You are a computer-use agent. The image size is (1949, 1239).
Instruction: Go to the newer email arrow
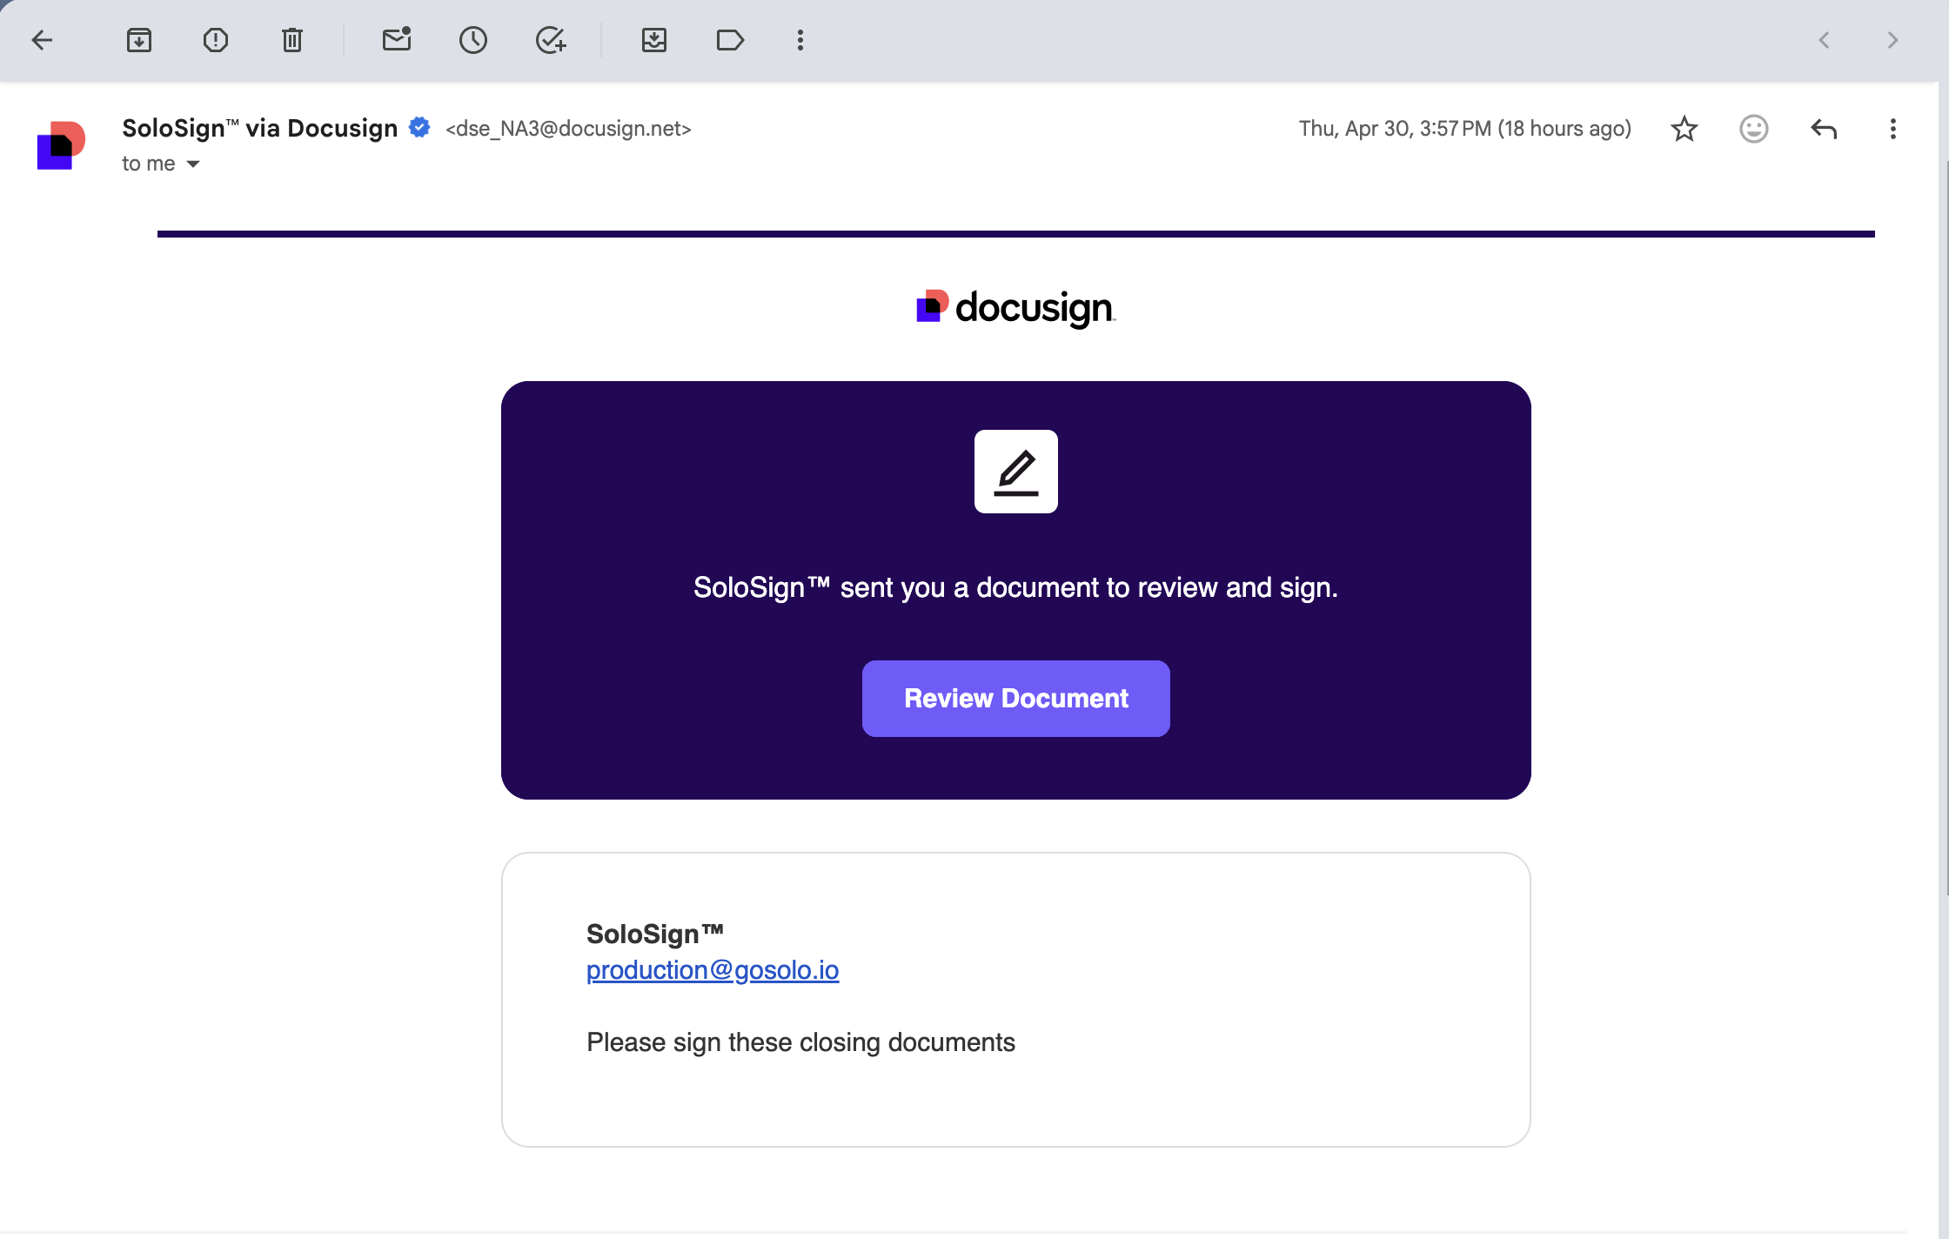(x=1824, y=40)
